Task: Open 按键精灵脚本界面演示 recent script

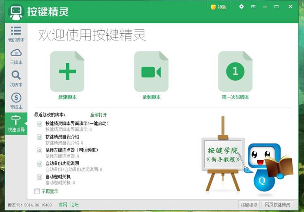Action: tap(77, 123)
